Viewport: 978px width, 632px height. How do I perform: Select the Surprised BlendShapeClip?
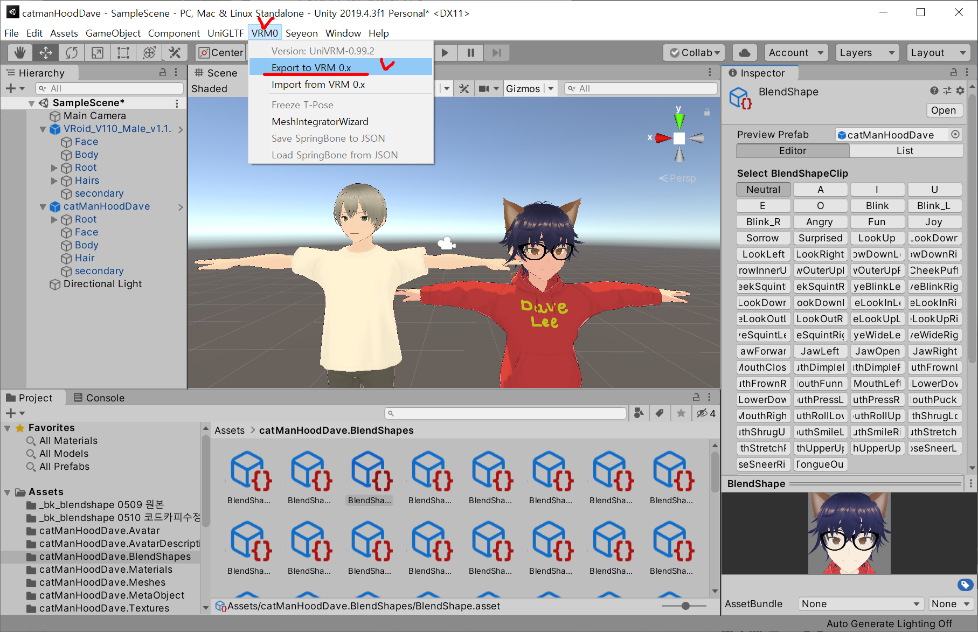pos(820,238)
